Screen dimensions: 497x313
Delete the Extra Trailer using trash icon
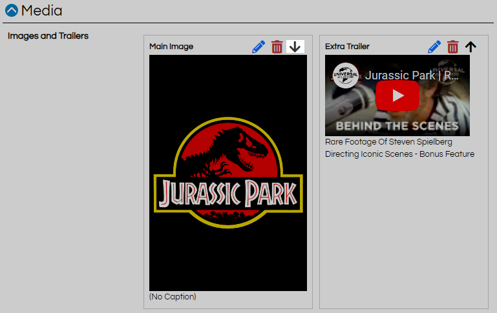452,47
